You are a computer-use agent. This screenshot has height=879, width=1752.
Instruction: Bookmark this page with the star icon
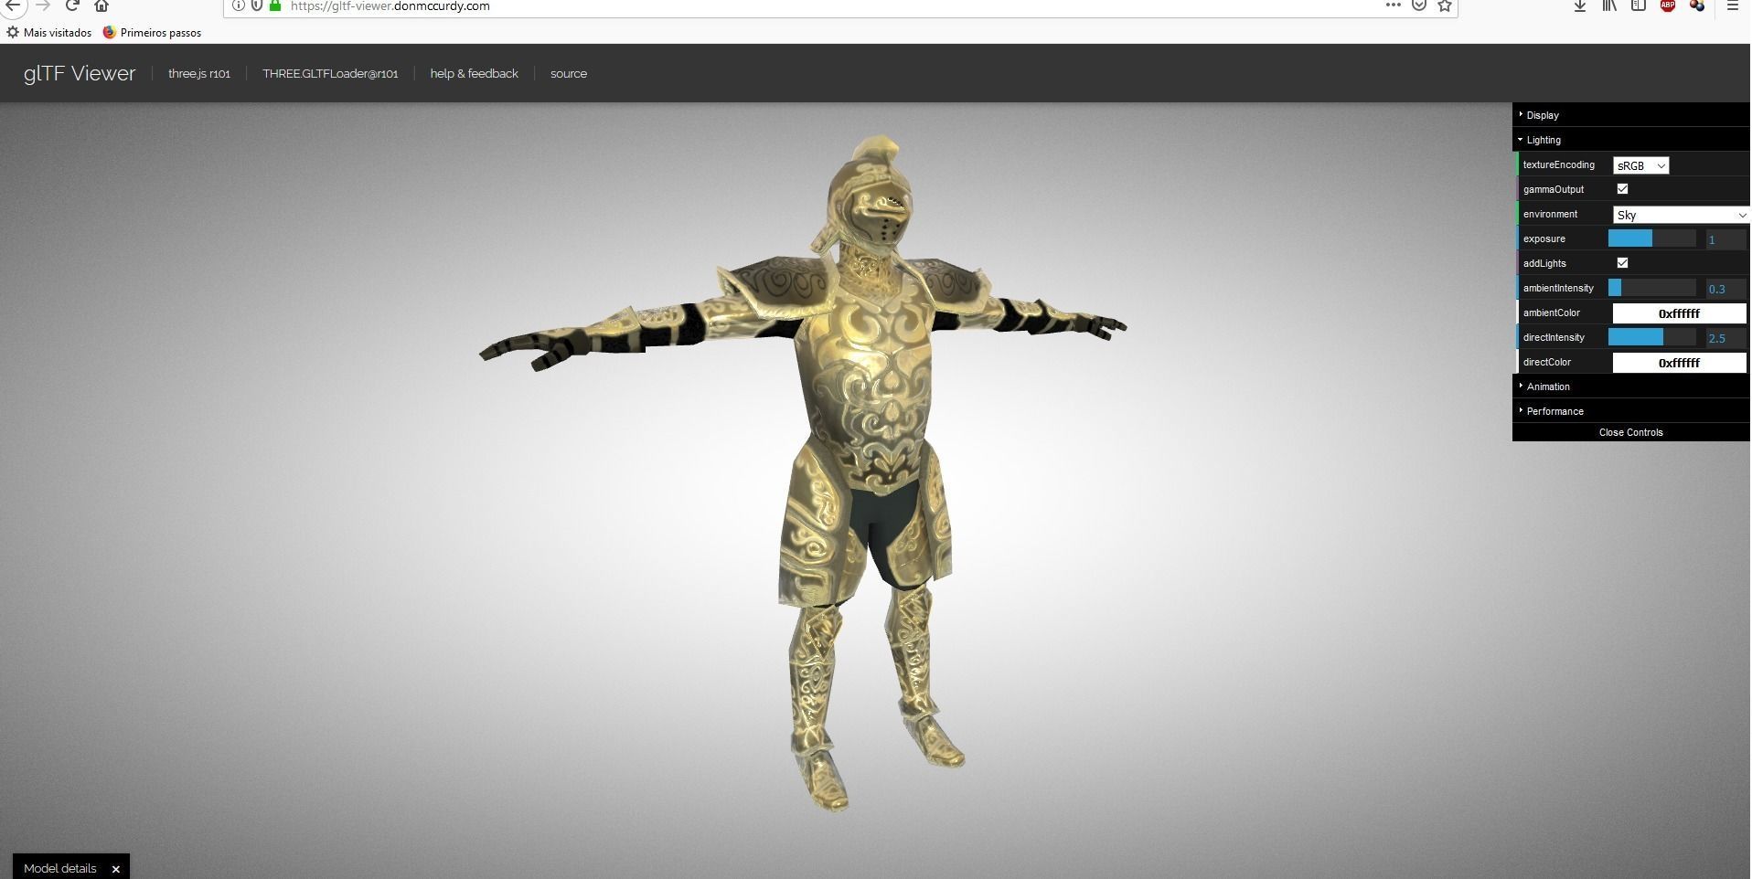1445,6
